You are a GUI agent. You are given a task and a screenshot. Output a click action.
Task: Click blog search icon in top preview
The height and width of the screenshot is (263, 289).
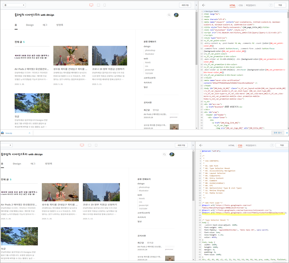click(169, 15)
